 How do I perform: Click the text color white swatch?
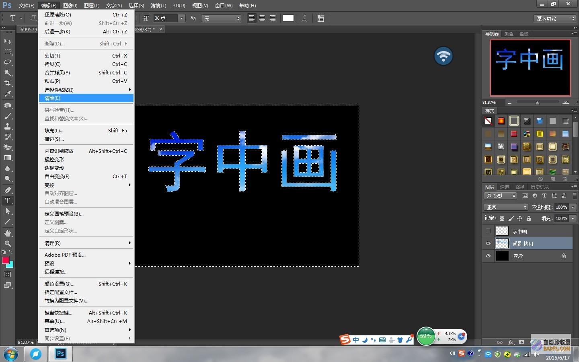click(288, 18)
